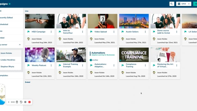This screenshot has width=197, height=111.
Task: Click the flag icon on Weekly Podcast
Action: tap(28, 65)
